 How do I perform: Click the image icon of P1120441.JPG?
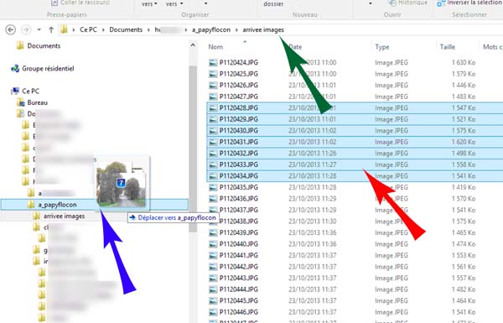[x=213, y=256]
